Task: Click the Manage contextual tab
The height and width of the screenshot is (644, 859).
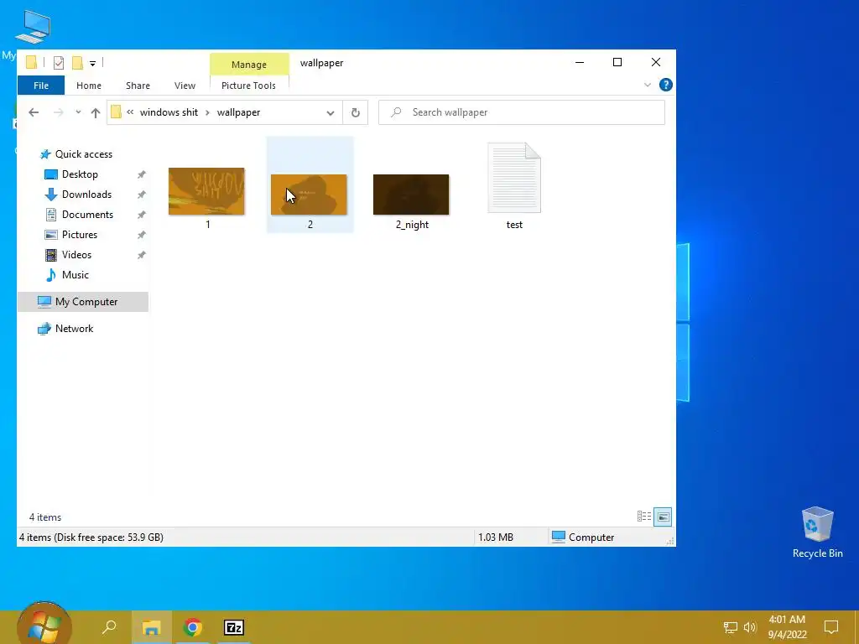Action: tap(248, 64)
